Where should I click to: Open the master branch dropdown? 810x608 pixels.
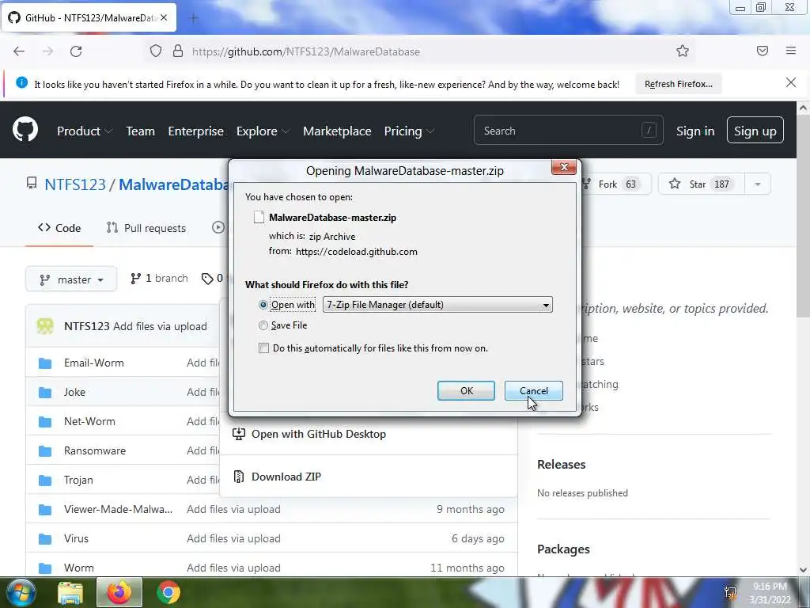click(71, 279)
